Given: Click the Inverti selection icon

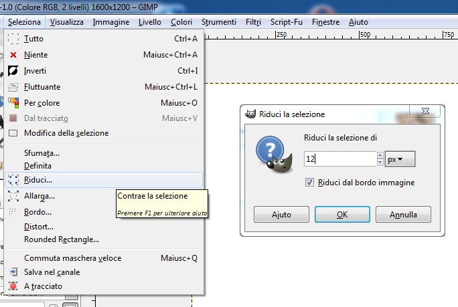Looking at the screenshot, I should click(x=13, y=71).
